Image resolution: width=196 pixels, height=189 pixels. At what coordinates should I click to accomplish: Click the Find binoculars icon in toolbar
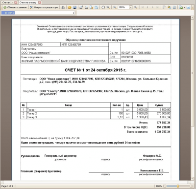point(63,7)
